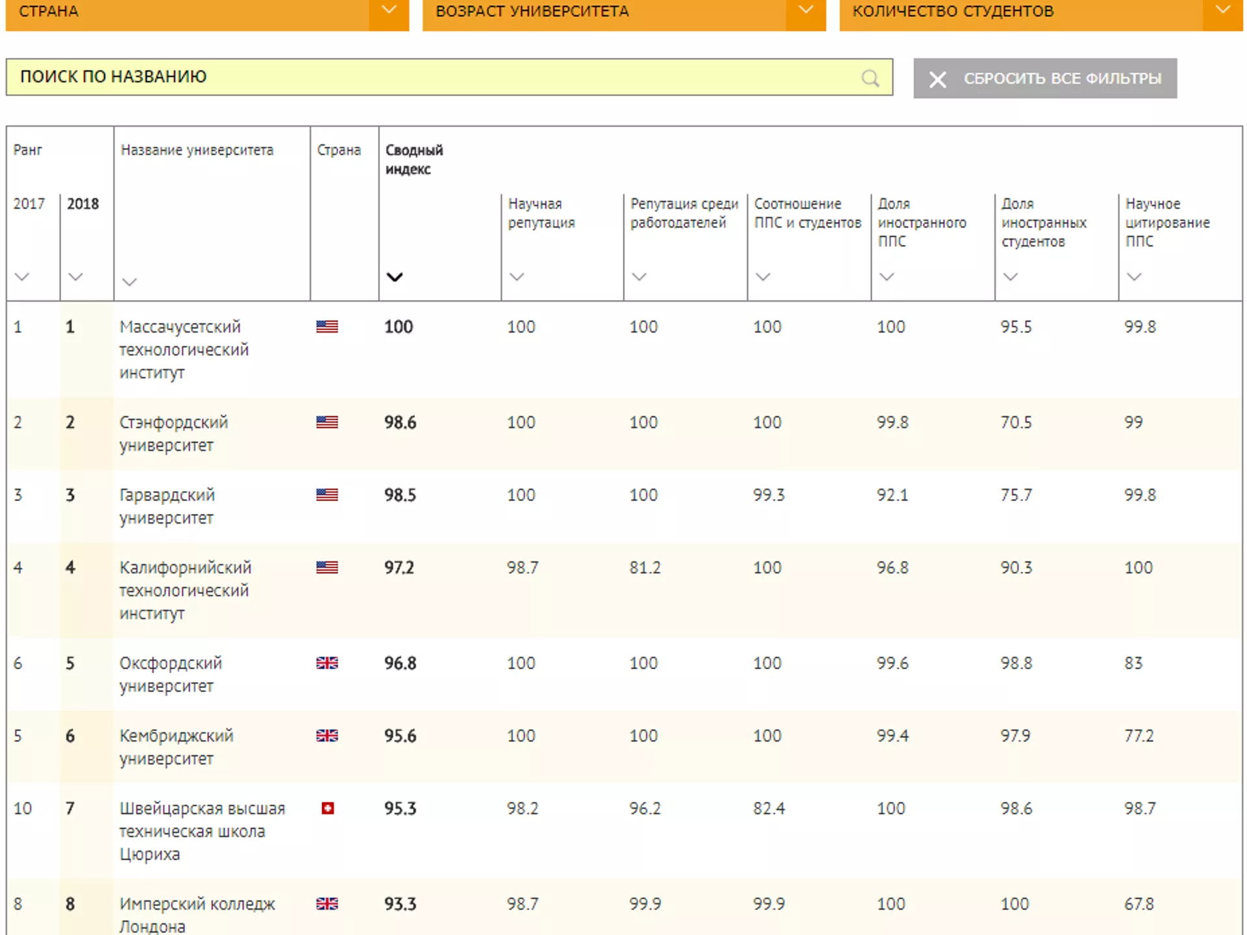Sort by Научная репутация arrow
1247x935 pixels.
(x=517, y=277)
